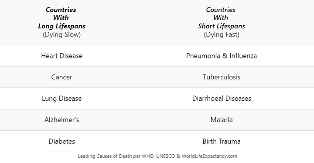Screen dimensions: 314x163
Task: Select the Heart Disease cell
Action: point(61,56)
